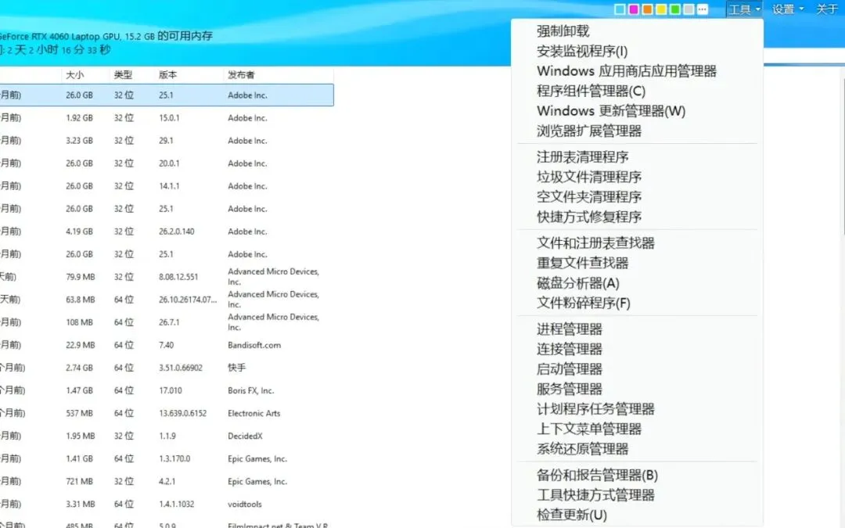The height and width of the screenshot is (528, 845).
Task: Select the row with version 26.2.0.140
Action: click(167, 231)
